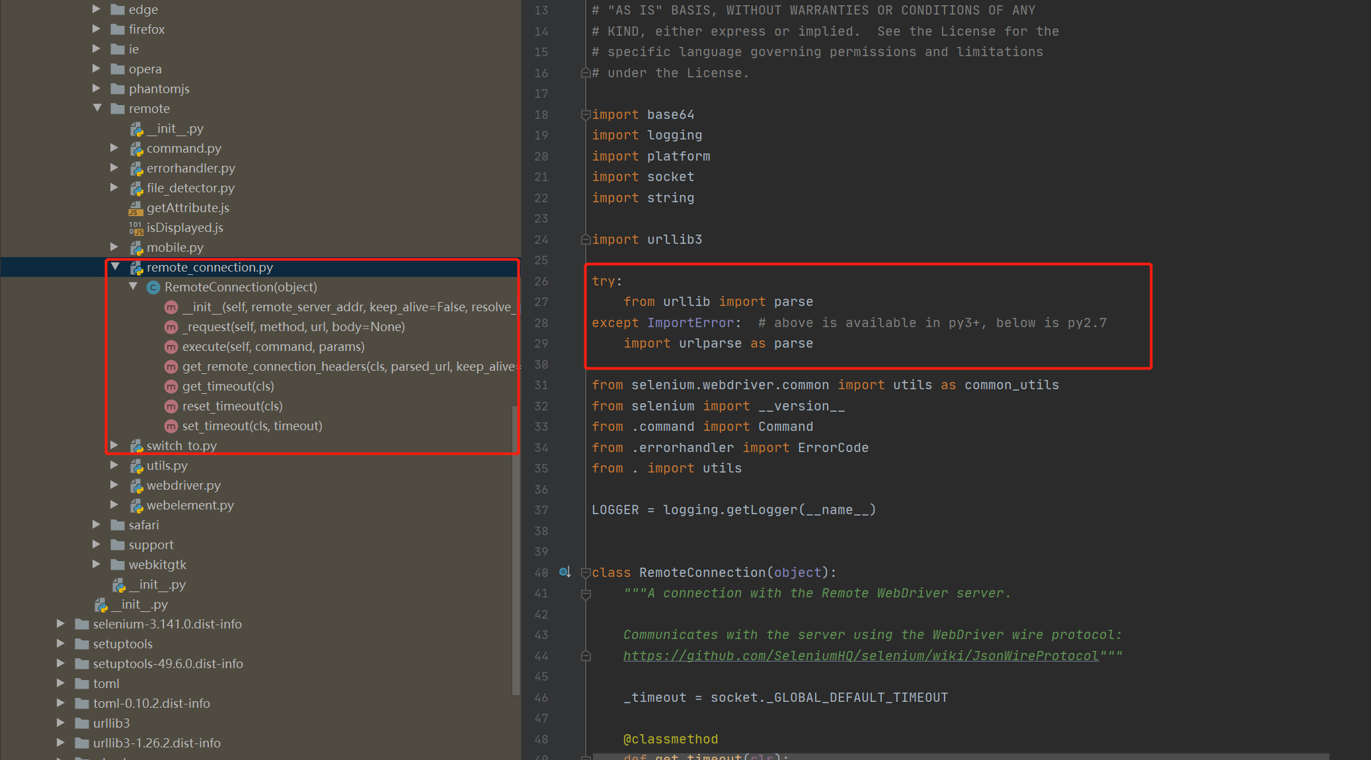
Task: Click ImportError in the except clause
Action: (690, 323)
